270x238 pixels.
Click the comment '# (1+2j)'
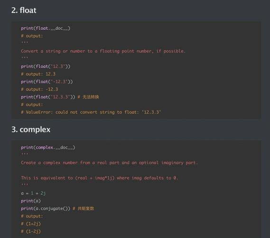point(31,224)
